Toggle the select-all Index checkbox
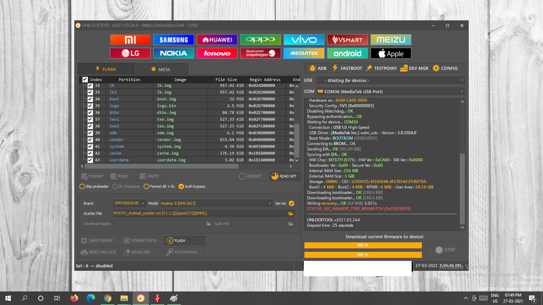543x305 pixels. [85, 80]
